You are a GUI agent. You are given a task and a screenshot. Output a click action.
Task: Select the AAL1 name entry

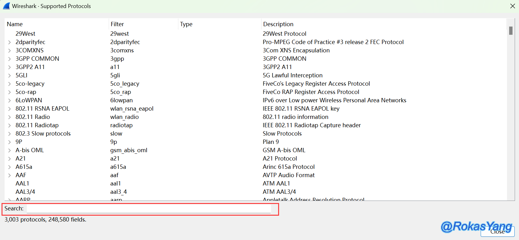(22, 183)
